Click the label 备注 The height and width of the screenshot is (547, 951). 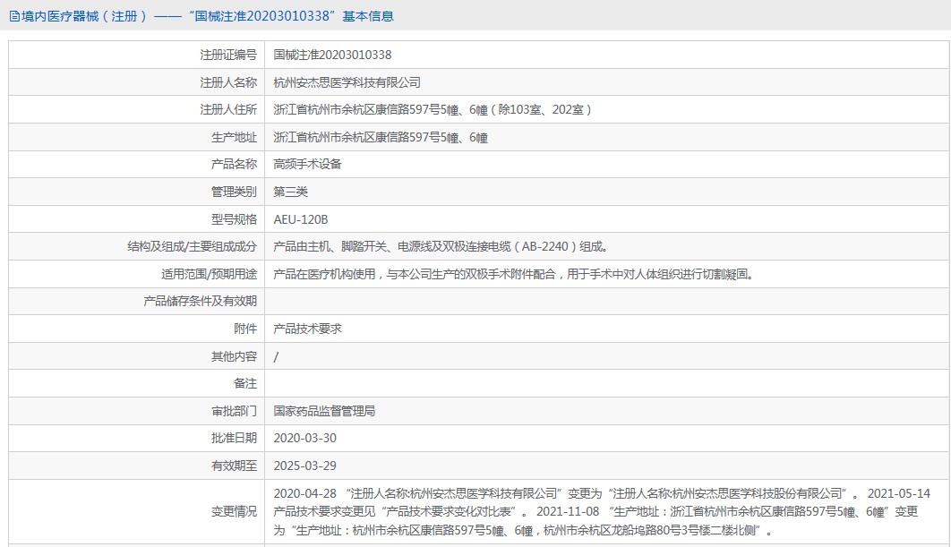(x=245, y=384)
